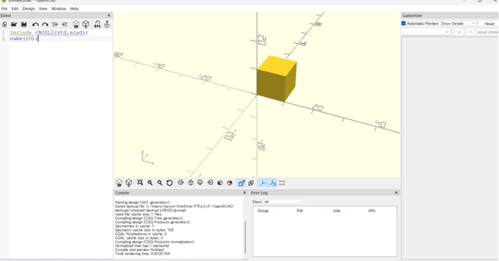The image size is (499, 261).
Task: Click the Open file folder icon
Action: 14,24
